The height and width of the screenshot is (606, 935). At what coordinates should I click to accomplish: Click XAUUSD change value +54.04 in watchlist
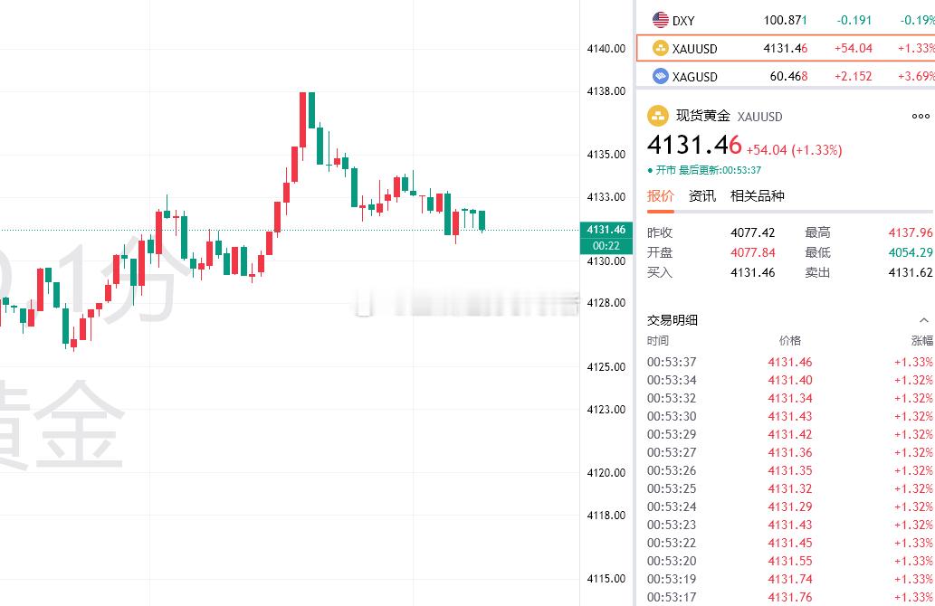tap(854, 48)
